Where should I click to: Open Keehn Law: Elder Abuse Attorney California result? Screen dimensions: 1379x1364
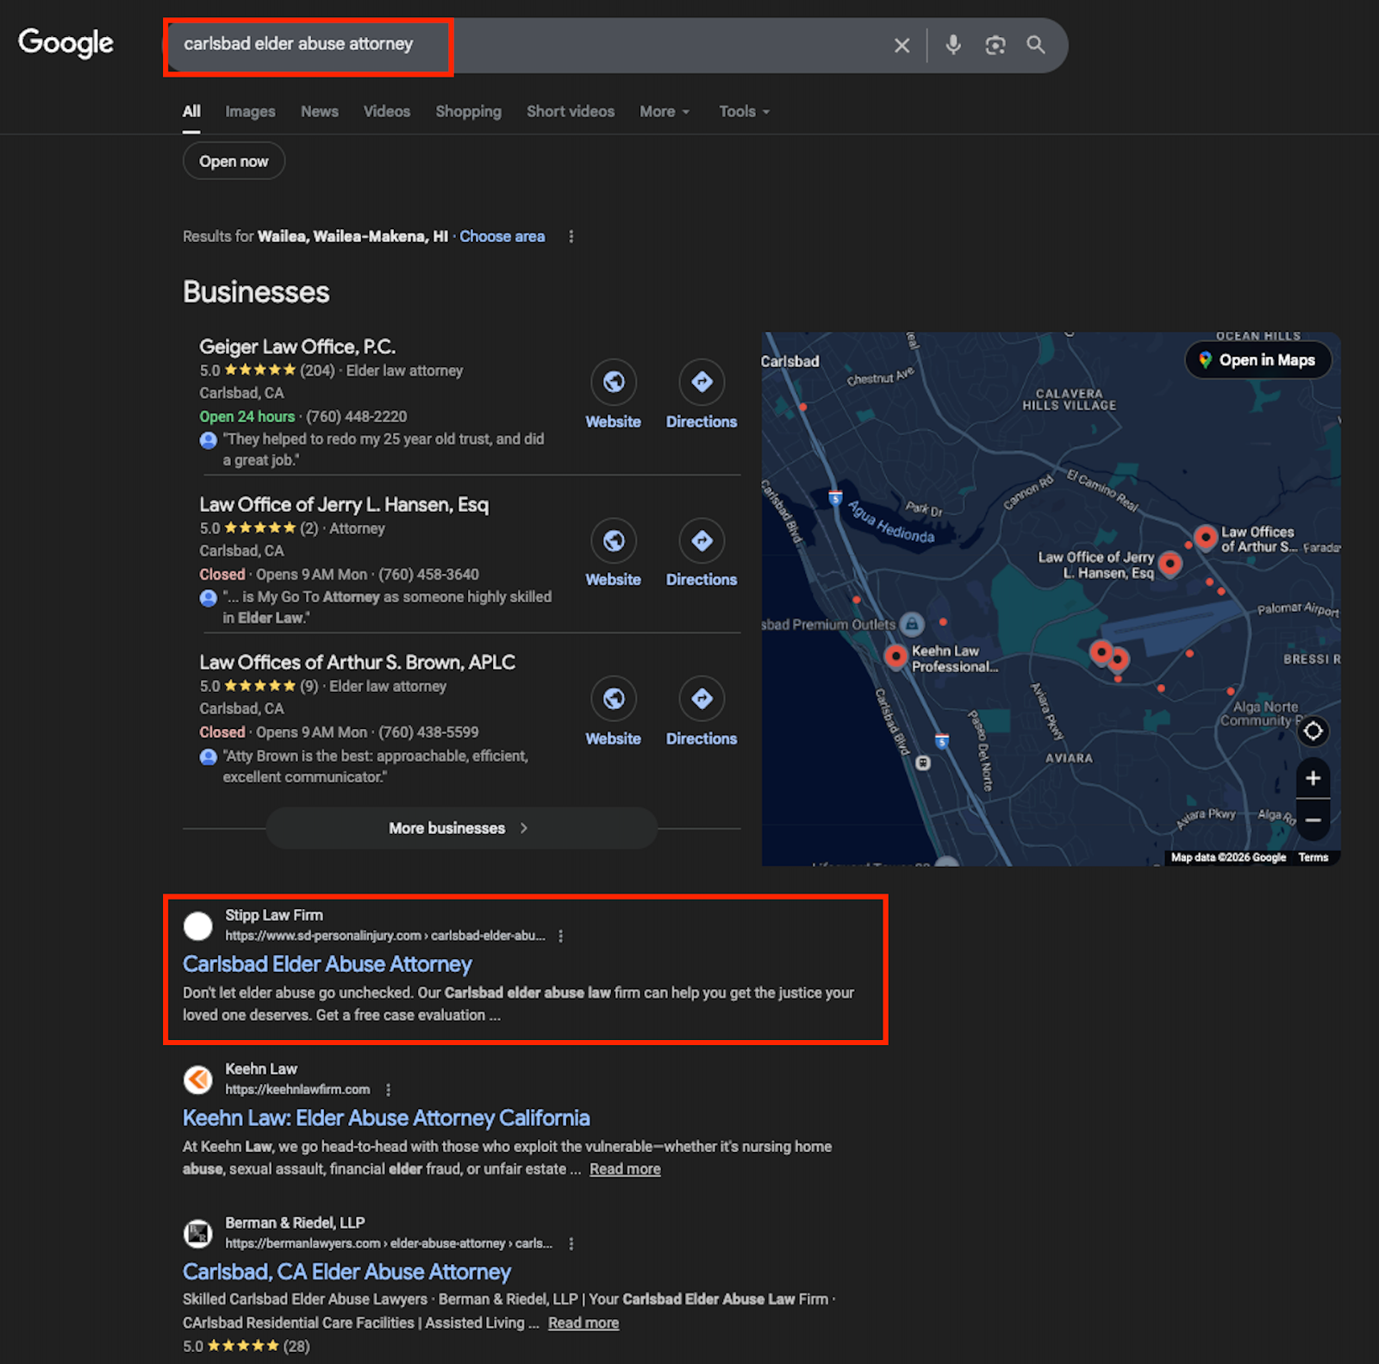click(386, 1118)
